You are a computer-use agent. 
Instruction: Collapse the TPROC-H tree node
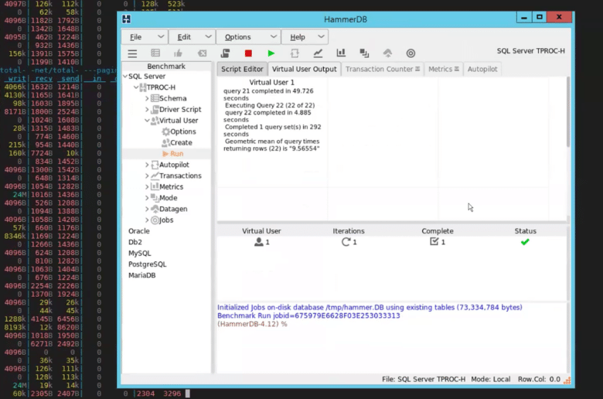(136, 87)
